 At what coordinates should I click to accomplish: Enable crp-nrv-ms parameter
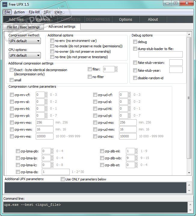[x=12, y=136]
